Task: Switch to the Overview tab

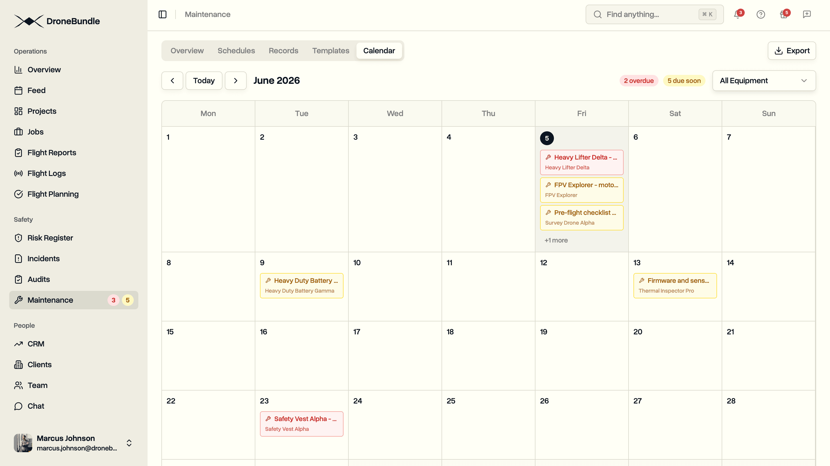Action: coord(187,51)
